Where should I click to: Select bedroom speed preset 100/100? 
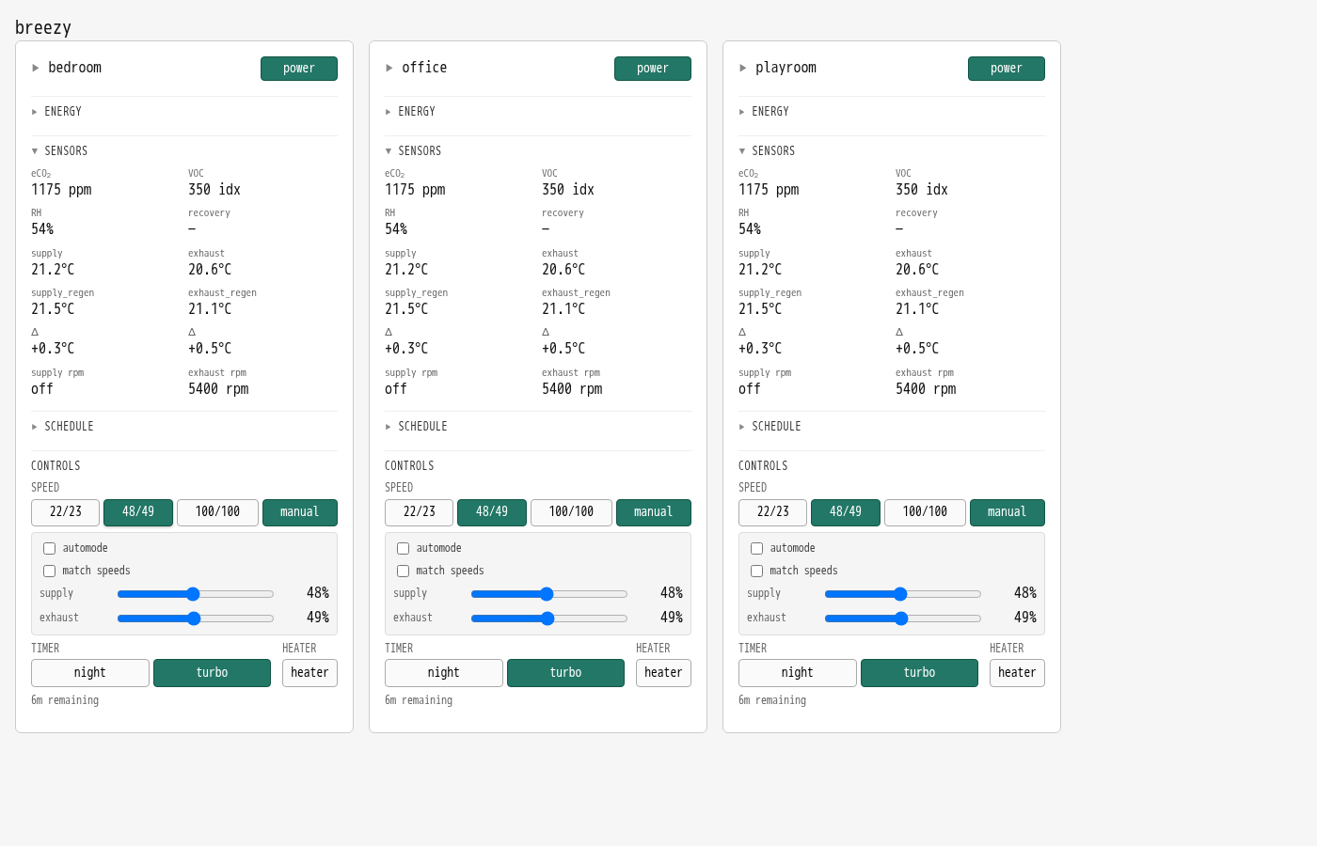tap(217, 512)
